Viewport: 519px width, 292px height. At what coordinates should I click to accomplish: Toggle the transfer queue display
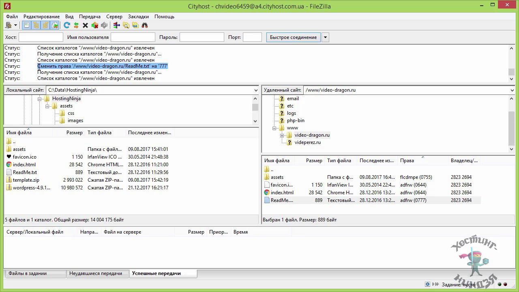55,25
